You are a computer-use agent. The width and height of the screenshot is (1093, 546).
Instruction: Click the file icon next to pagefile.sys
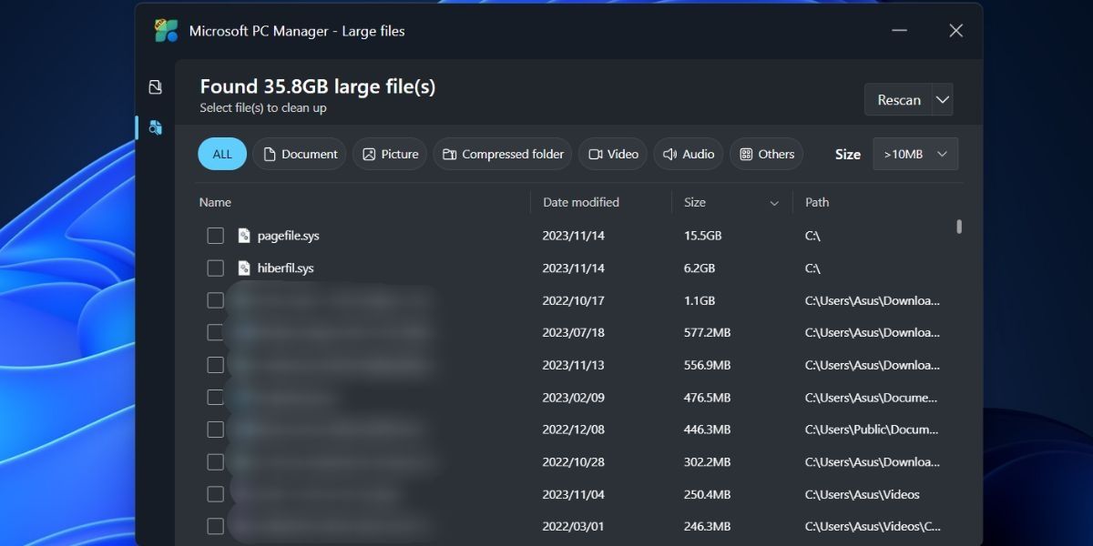click(242, 235)
